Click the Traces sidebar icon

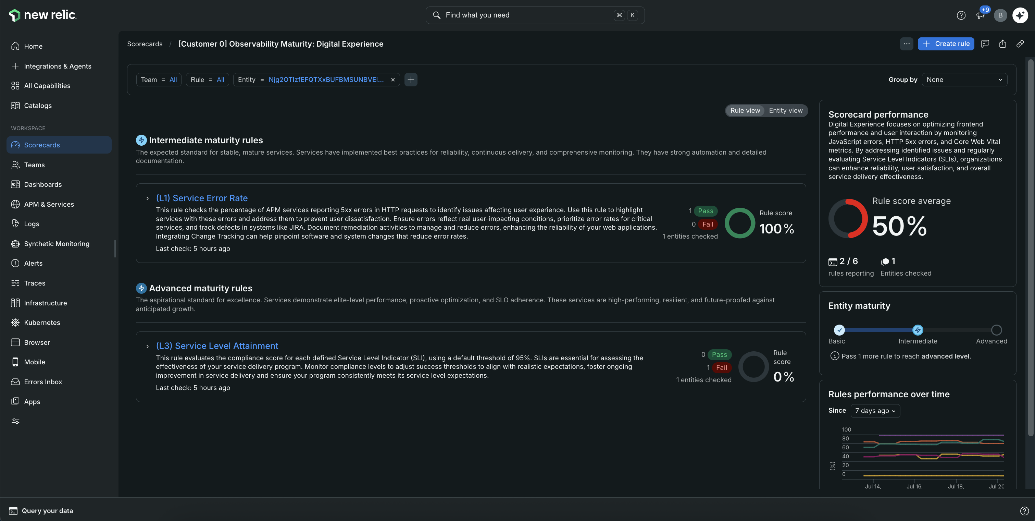(x=15, y=283)
